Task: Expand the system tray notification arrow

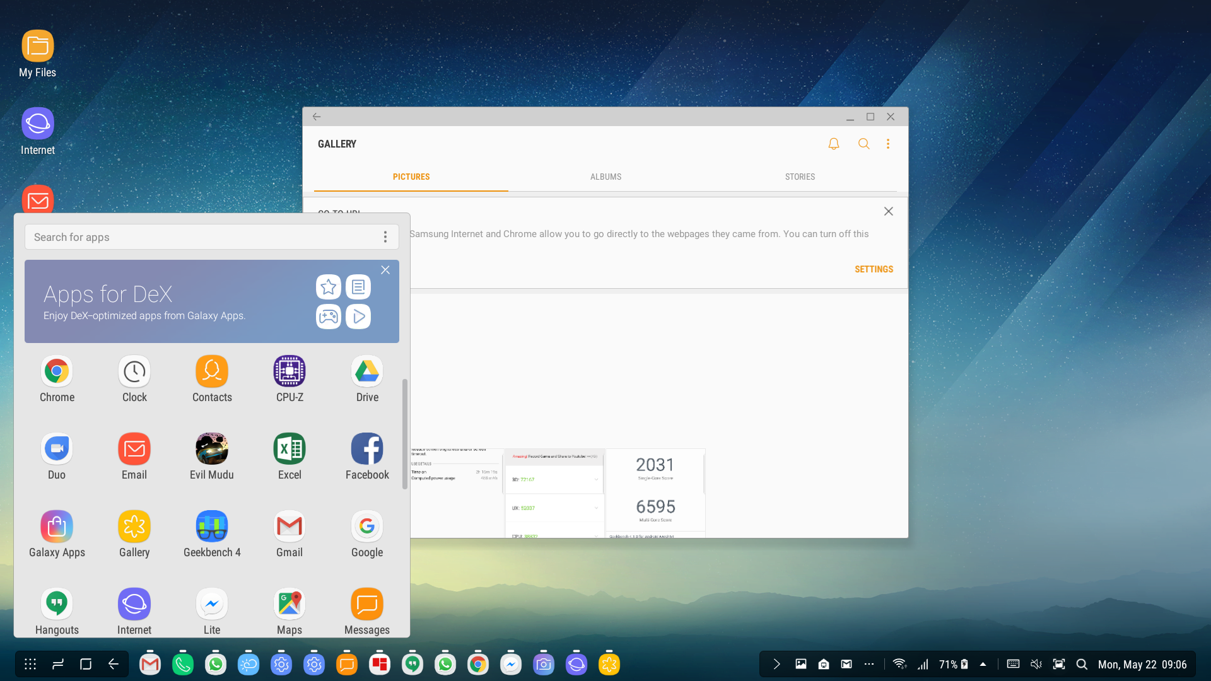Action: tap(777, 664)
